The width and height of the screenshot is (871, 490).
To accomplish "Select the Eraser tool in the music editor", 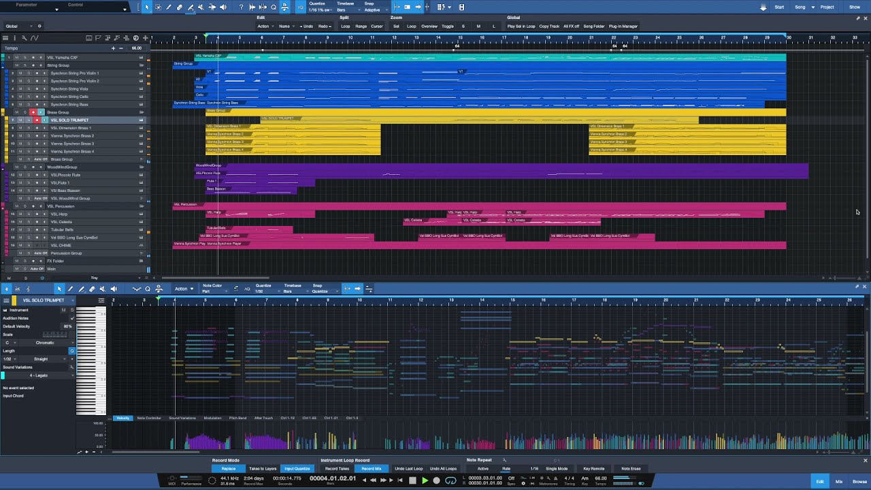I will (x=92, y=289).
